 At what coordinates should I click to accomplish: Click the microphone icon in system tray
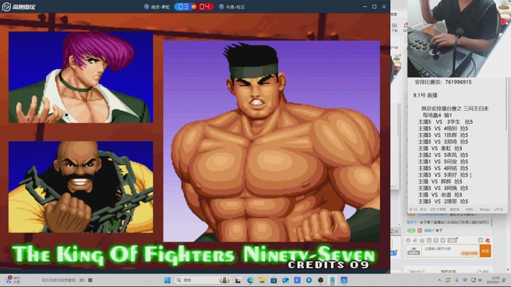457,280
